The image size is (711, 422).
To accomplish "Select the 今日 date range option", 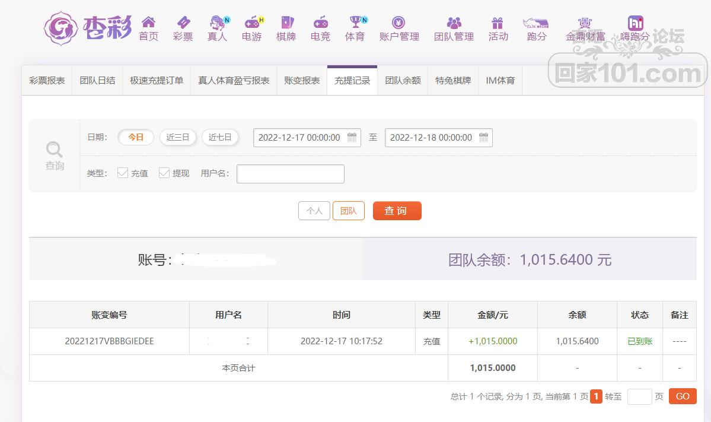I will (x=136, y=137).
